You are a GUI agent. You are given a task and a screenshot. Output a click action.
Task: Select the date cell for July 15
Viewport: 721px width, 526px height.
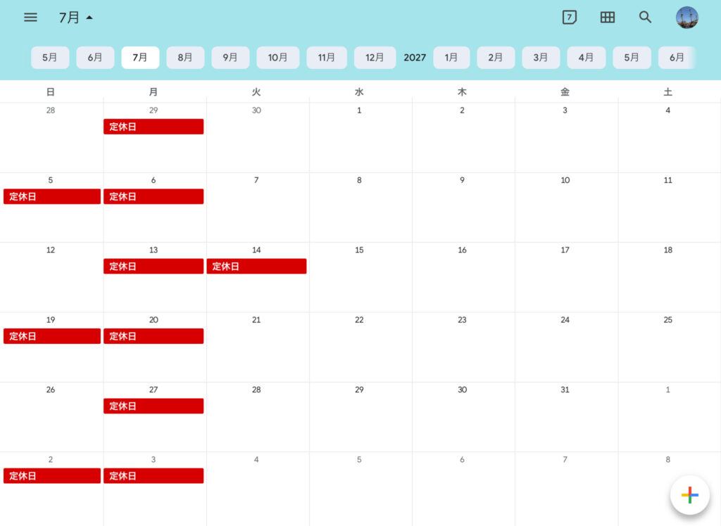tap(360, 278)
